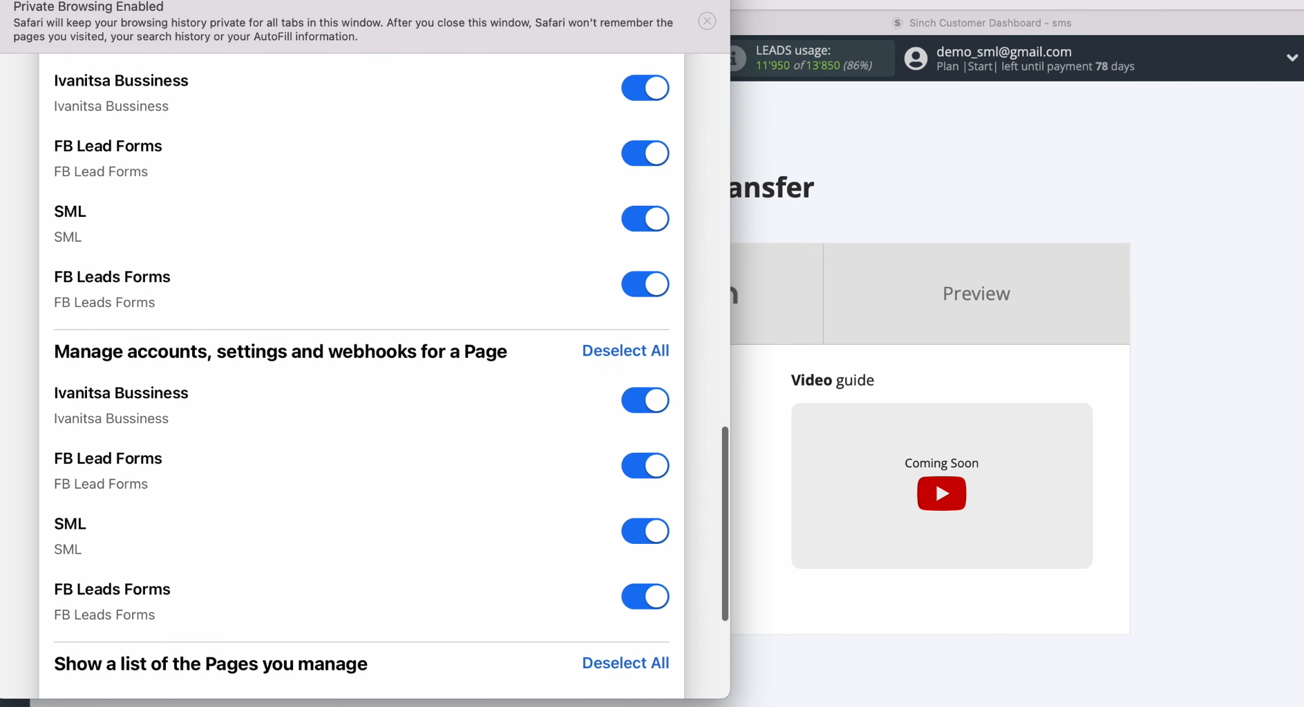Open the demo_sml account avatar icon
The width and height of the screenshot is (1304, 707).
pyautogui.click(x=916, y=58)
